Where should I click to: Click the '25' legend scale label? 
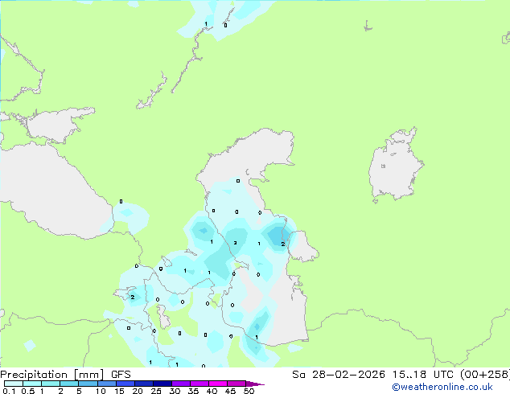pyautogui.click(x=156, y=391)
